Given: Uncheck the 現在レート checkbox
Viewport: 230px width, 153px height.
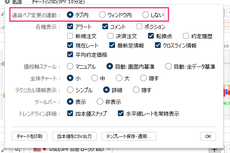Looking at the screenshot, I should [x=70, y=45].
